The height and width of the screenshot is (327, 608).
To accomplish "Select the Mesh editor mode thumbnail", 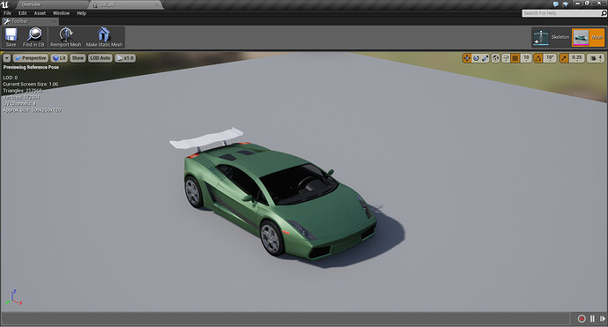I will coord(581,38).
